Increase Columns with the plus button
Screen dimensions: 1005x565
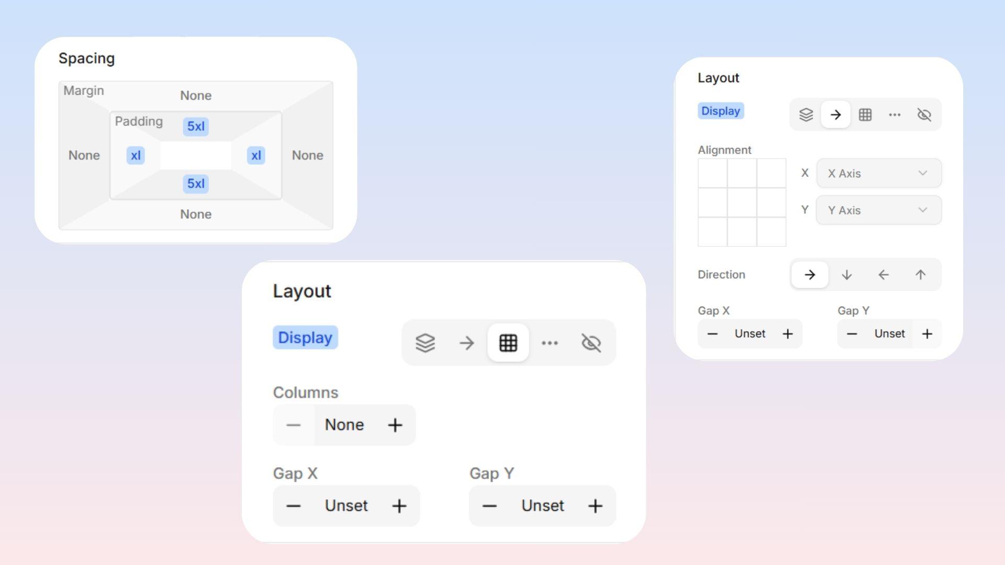tap(395, 425)
